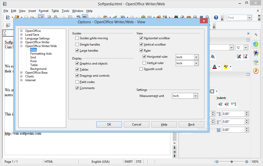Click INSRT mode in status bar
This screenshot has height=166, width=263.
point(129,162)
